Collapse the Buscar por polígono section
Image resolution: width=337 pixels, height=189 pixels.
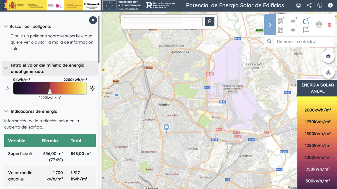(6, 26)
